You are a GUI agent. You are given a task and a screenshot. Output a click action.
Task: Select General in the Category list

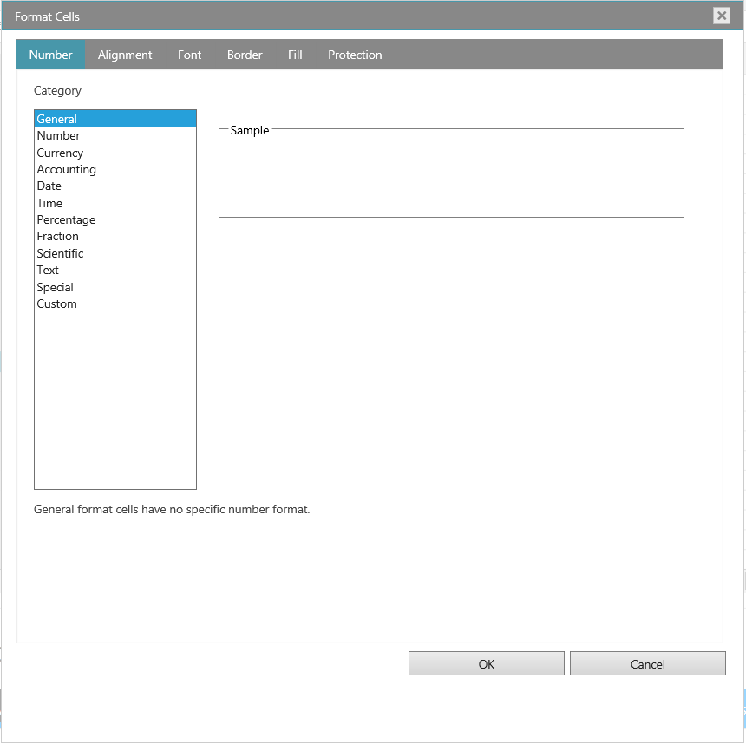(57, 119)
